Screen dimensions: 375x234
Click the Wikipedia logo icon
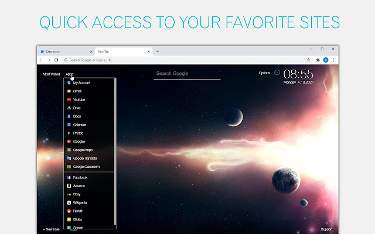(x=69, y=203)
